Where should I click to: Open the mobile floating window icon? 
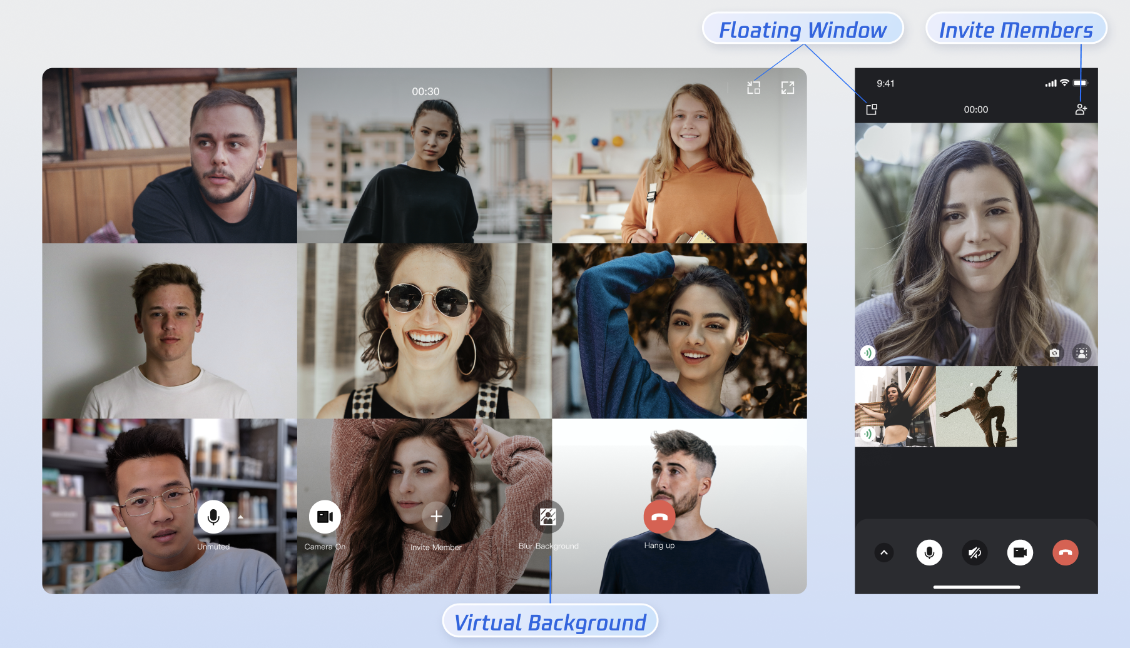pyautogui.click(x=871, y=109)
